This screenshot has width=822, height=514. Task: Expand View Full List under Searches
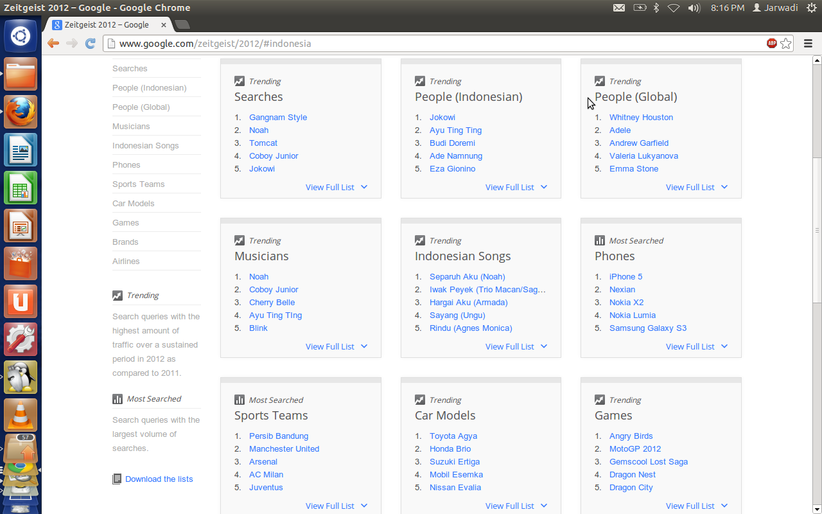[x=336, y=188]
